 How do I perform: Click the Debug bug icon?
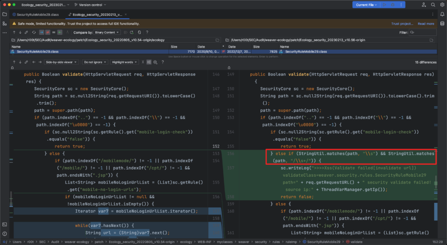click(392, 5)
